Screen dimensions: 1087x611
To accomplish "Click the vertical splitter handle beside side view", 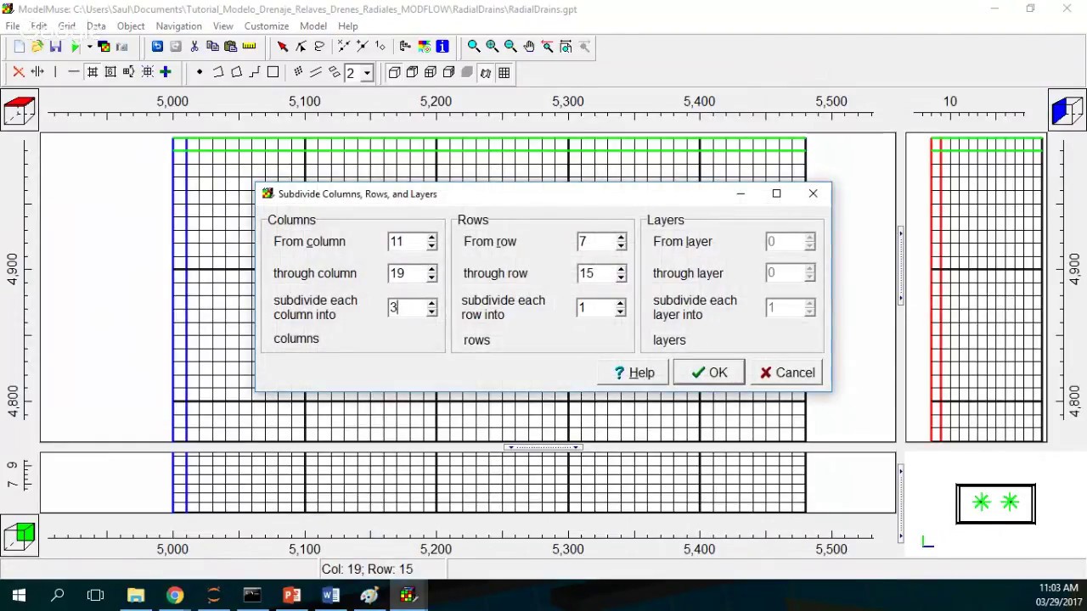I will click(900, 266).
